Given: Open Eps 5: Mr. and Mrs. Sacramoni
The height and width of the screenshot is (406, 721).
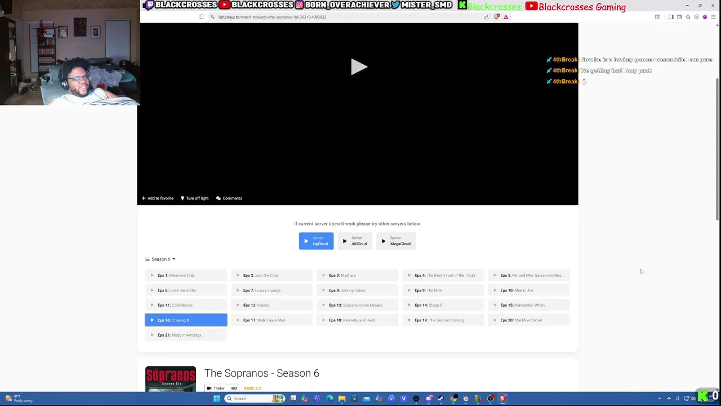Looking at the screenshot, I should pos(529,275).
